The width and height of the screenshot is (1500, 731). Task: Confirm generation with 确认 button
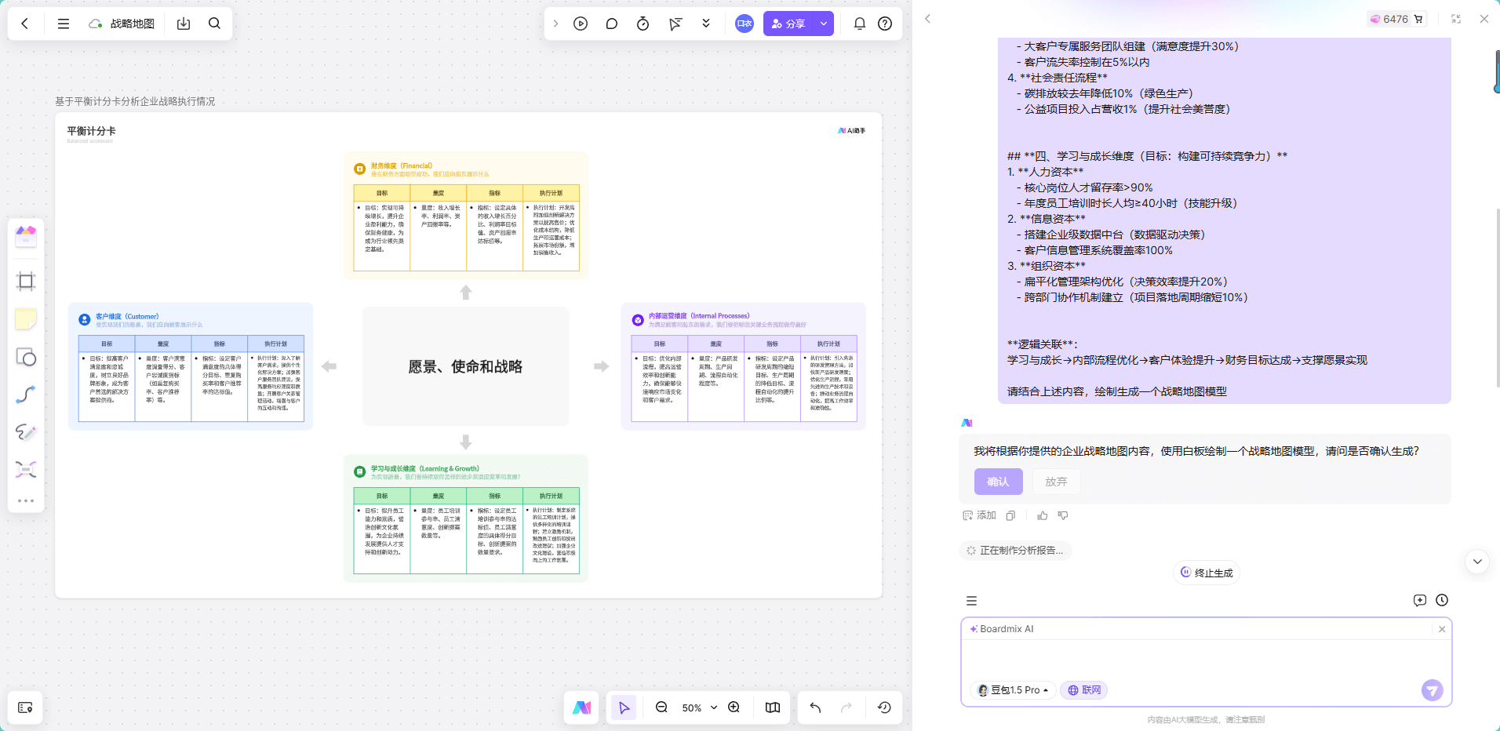click(998, 482)
